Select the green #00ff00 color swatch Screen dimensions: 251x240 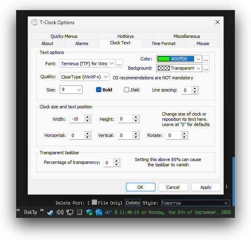tap(163, 59)
